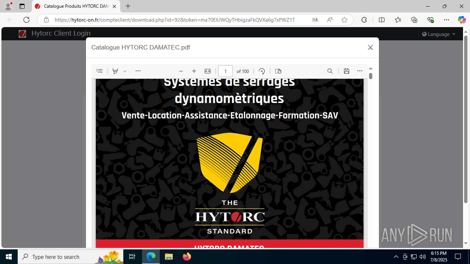Start Read aloud for this page
The image size is (470, 264).
(x=330, y=20)
